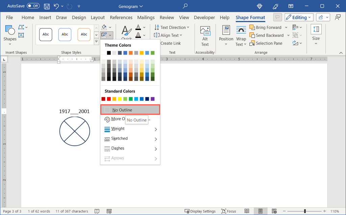Screen dimensions: 346x215
Task: Open the Selection Pane
Action: pyautogui.click(x=265, y=43)
